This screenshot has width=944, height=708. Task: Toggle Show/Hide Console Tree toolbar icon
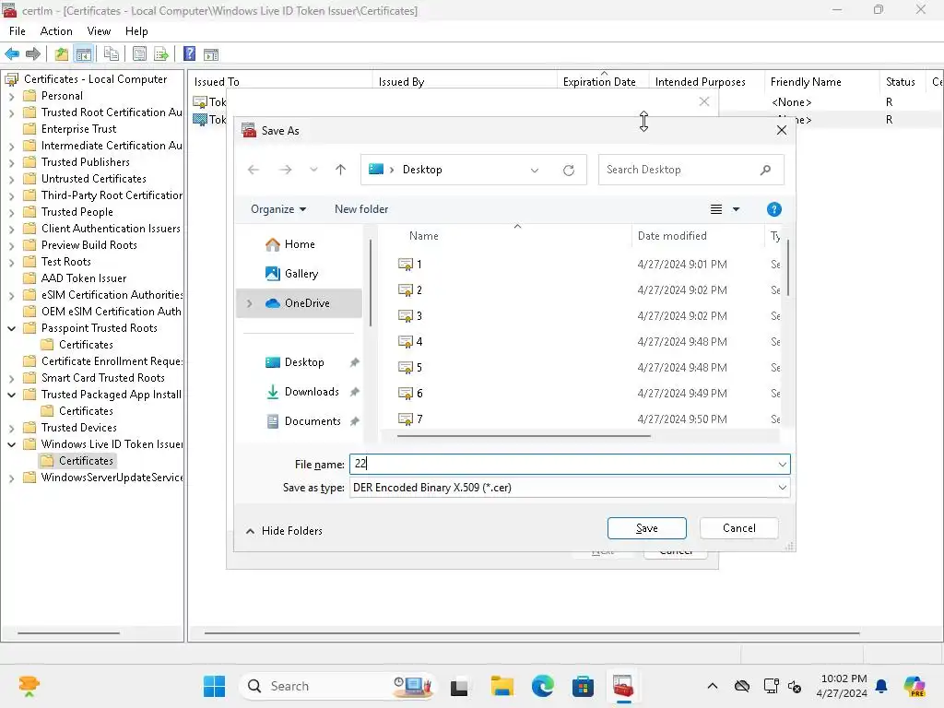tap(84, 54)
